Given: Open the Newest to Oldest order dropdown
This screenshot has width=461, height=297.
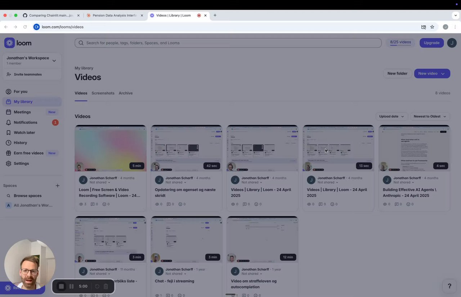Looking at the screenshot, I should [x=430, y=116].
